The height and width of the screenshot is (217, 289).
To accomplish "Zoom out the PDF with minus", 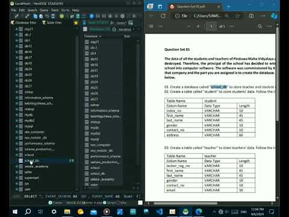I will pyautogui.click(x=189, y=27).
